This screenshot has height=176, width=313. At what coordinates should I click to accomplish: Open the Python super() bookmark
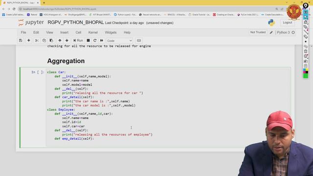coord(125,15)
